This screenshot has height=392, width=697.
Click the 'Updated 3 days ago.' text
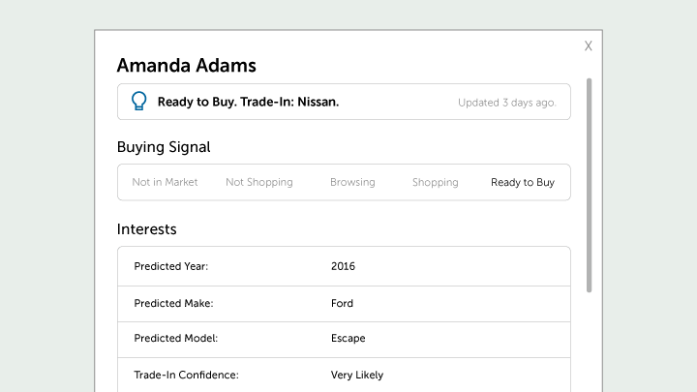(x=507, y=103)
